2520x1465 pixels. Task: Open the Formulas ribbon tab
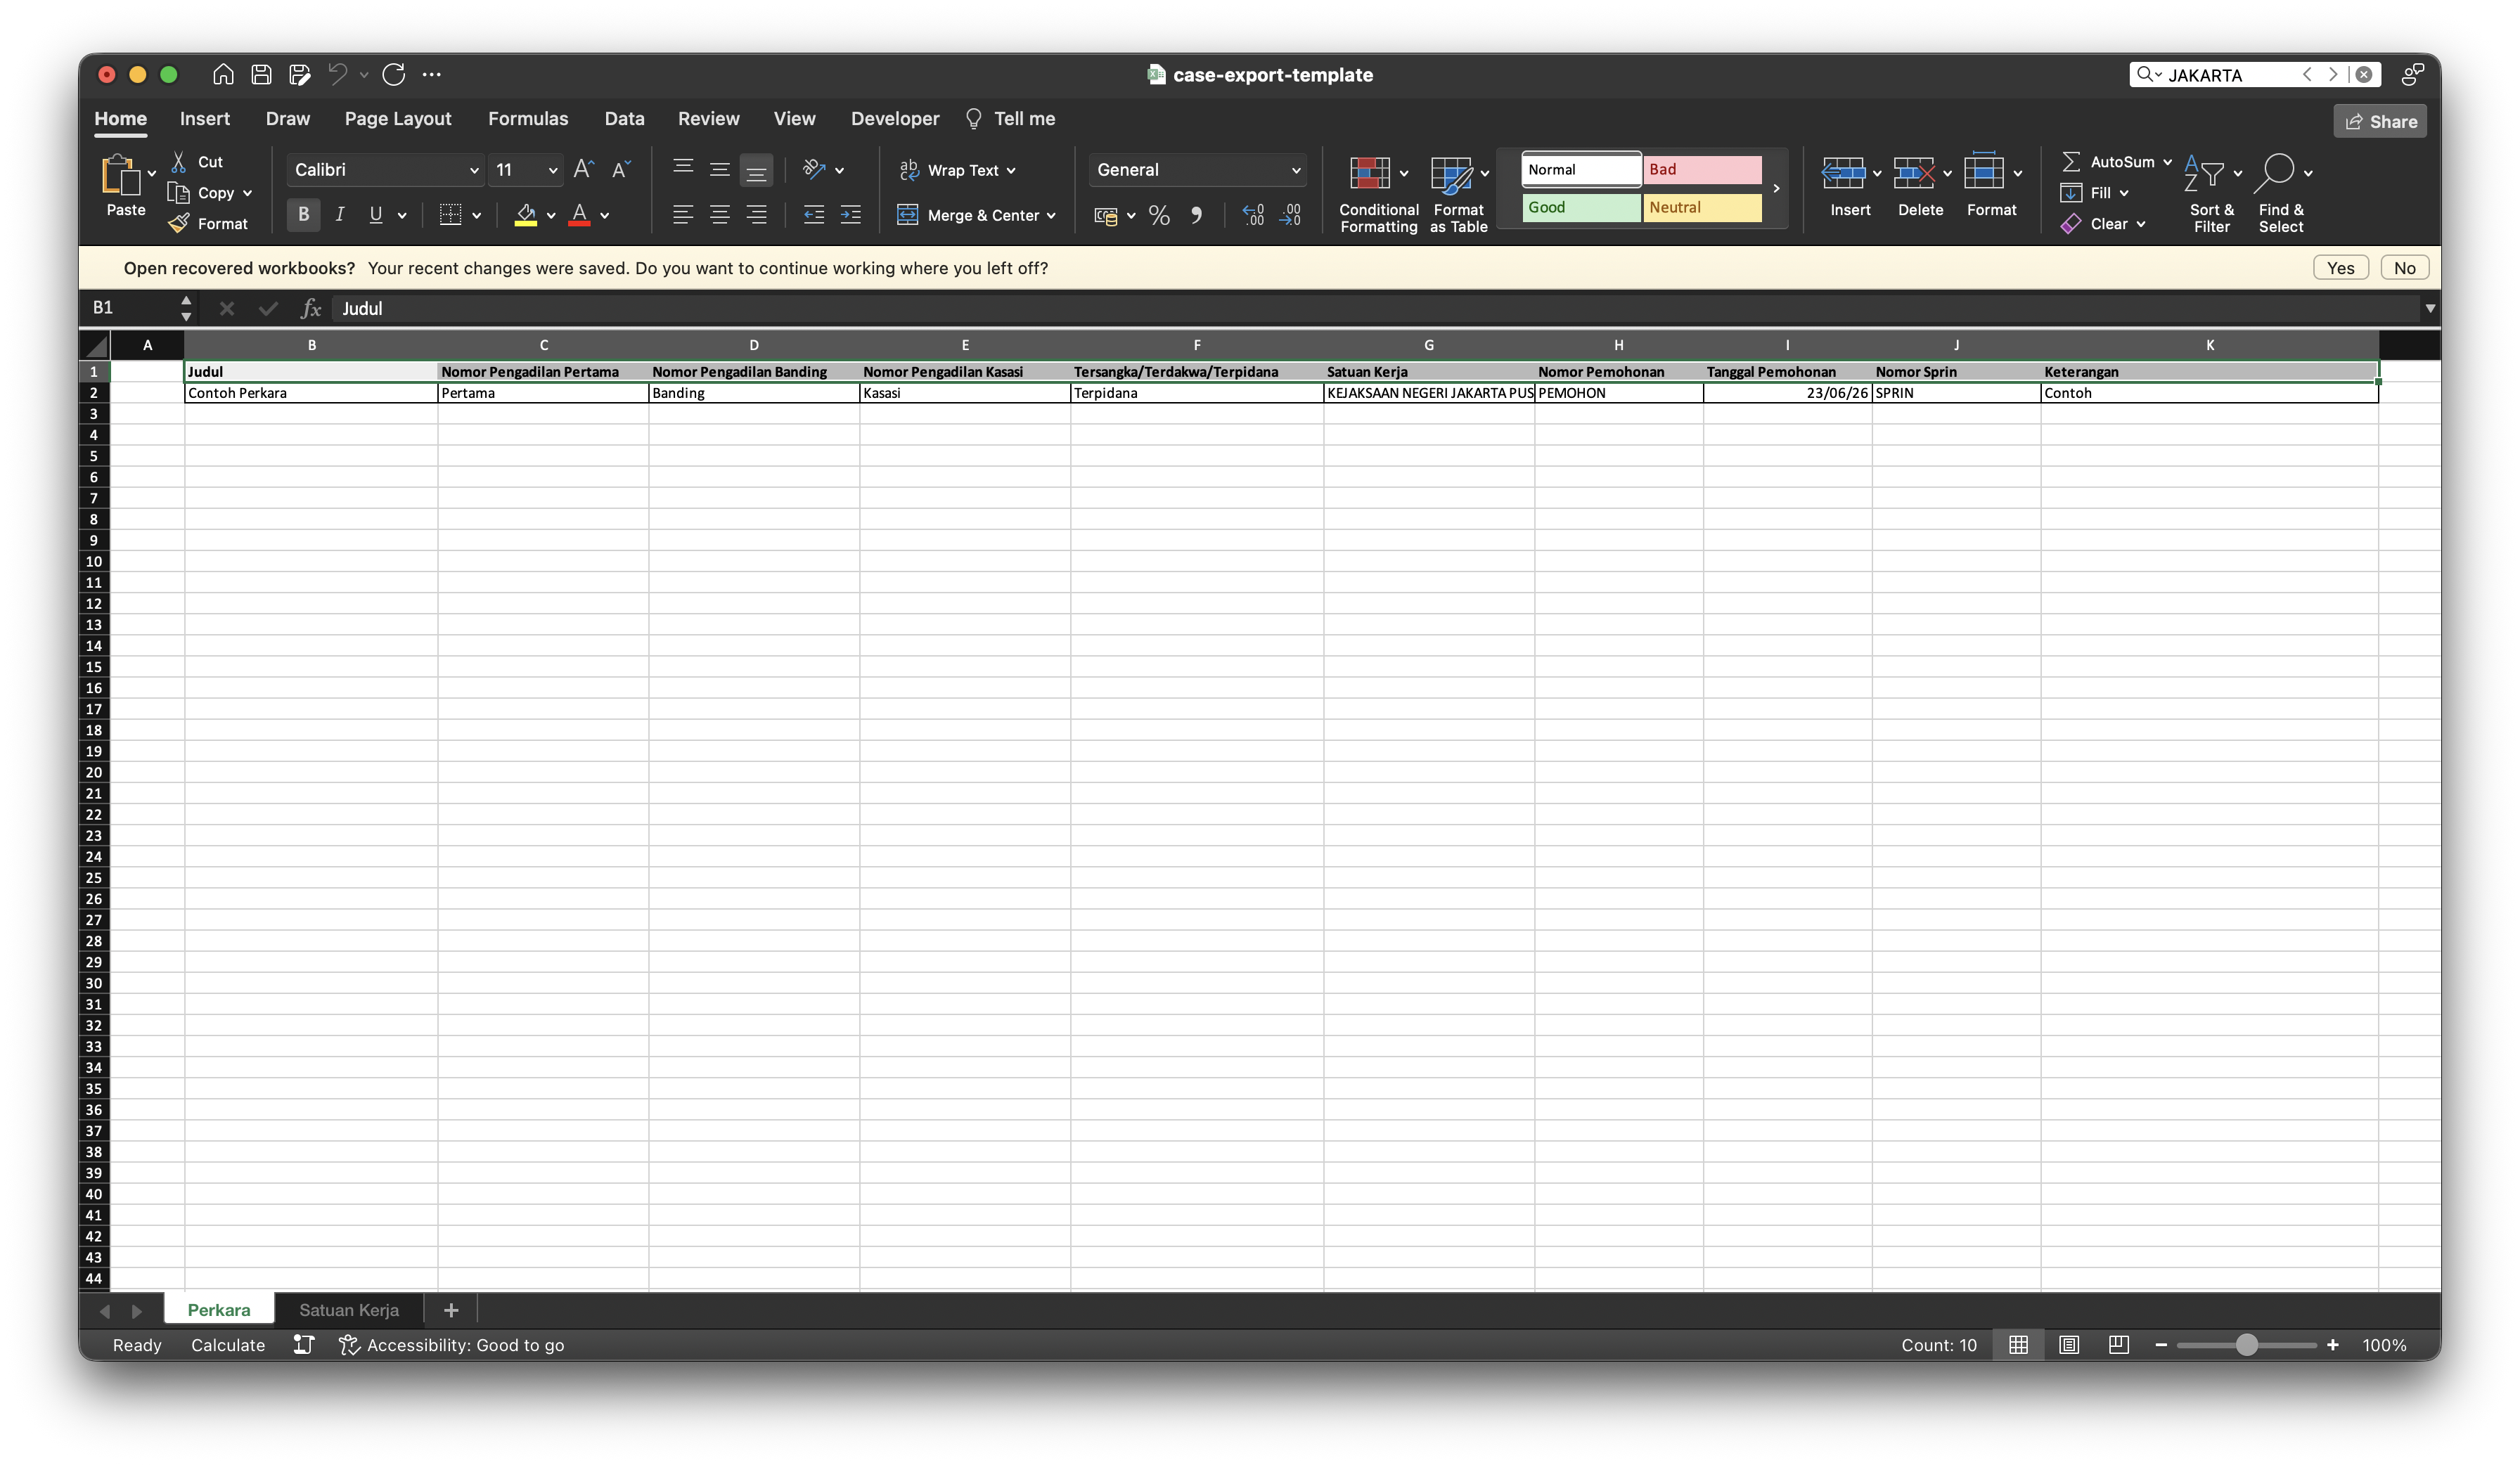pos(528,119)
